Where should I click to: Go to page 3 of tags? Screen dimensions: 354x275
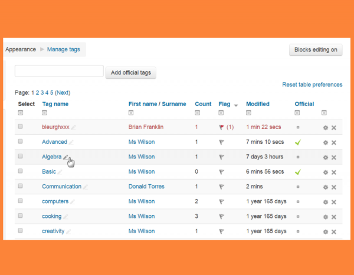[x=42, y=92]
